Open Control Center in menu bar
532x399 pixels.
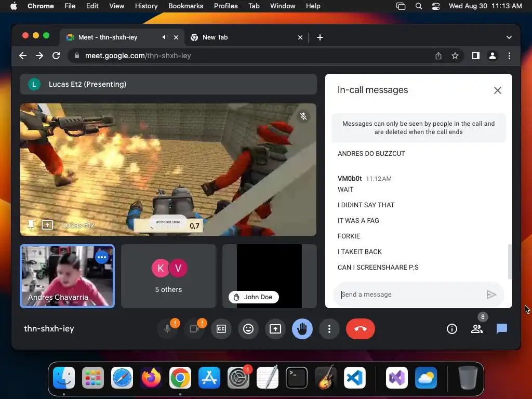(436, 6)
